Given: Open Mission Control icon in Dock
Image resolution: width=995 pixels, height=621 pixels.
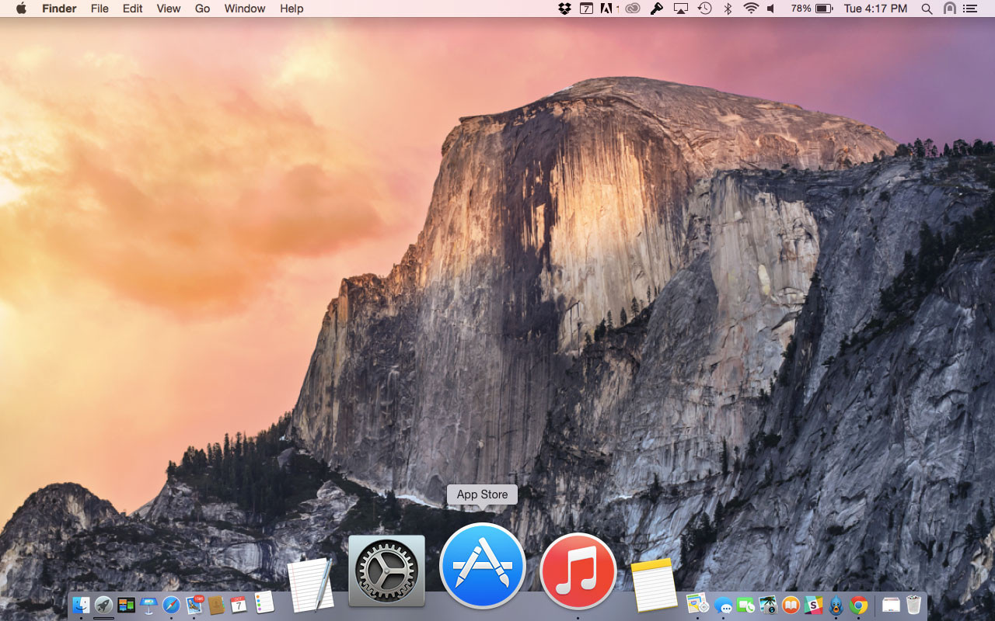Looking at the screenshot, I should pos(126,605).
